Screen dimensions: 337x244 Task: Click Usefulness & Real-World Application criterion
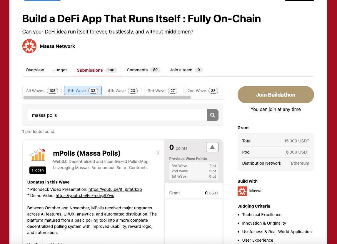coord(277,232)
